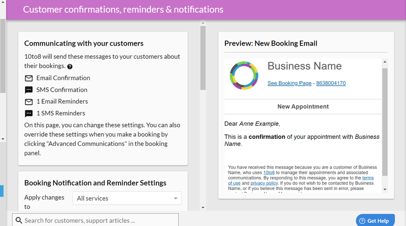Click the search magnifier icon

click(x=19, y=220)
